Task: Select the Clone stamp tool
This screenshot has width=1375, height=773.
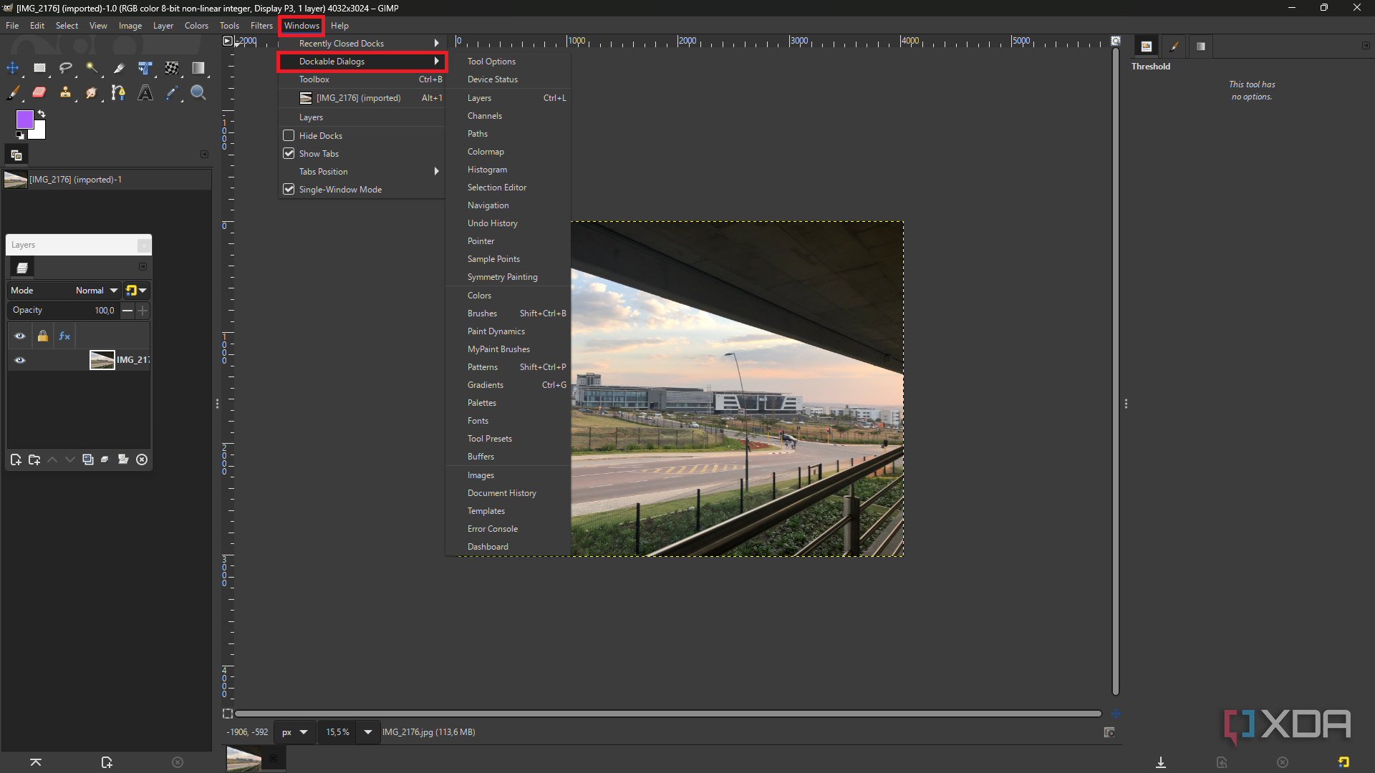Action: tap(65, 92)
